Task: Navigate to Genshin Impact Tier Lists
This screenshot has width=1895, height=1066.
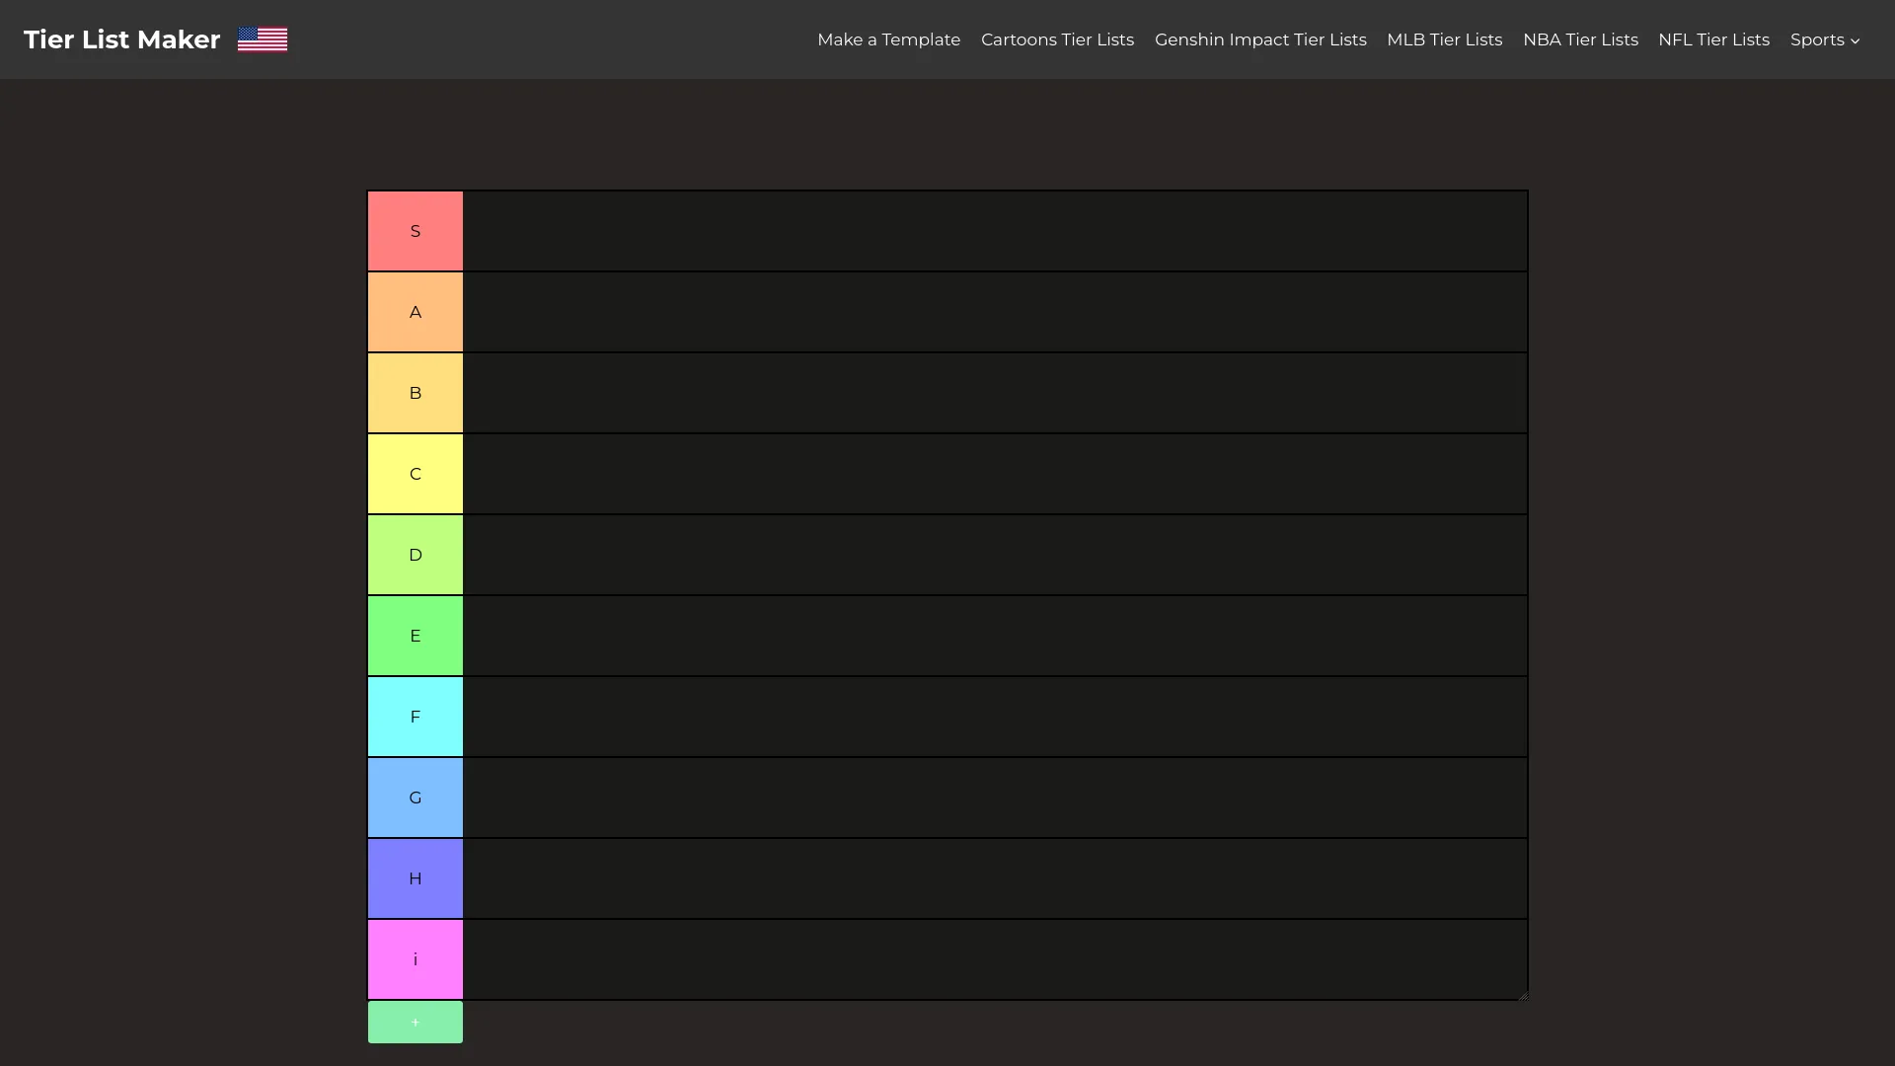Action: (x=1260, y=39)
